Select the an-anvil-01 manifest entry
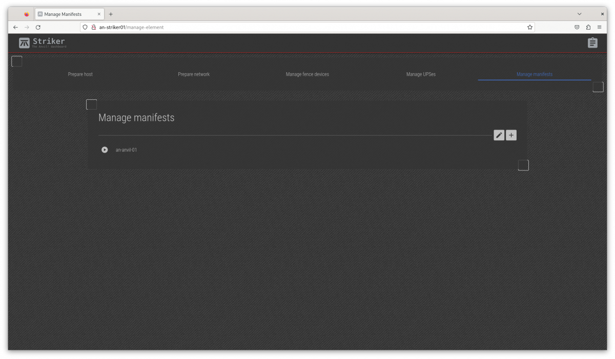The height and width of the screenshot is (359, 615). pos(126,150)
